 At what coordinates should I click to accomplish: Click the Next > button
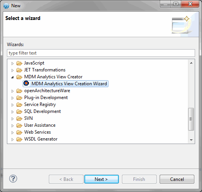(102, 179)
